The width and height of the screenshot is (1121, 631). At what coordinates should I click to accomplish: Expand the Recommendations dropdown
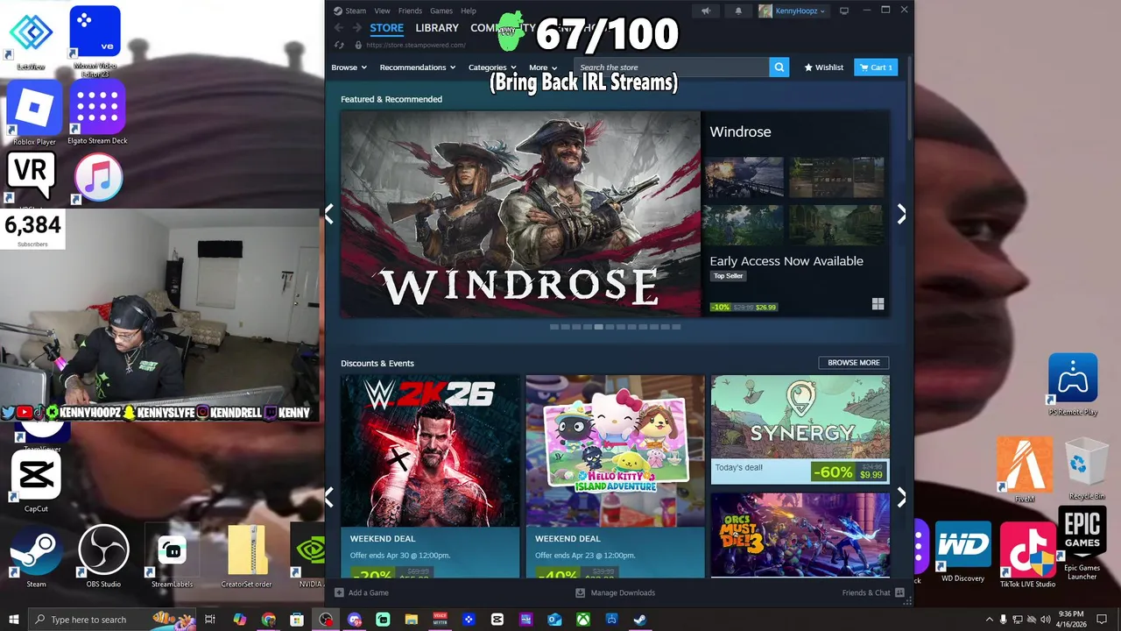pyautogui.click(x=418, y=67)
